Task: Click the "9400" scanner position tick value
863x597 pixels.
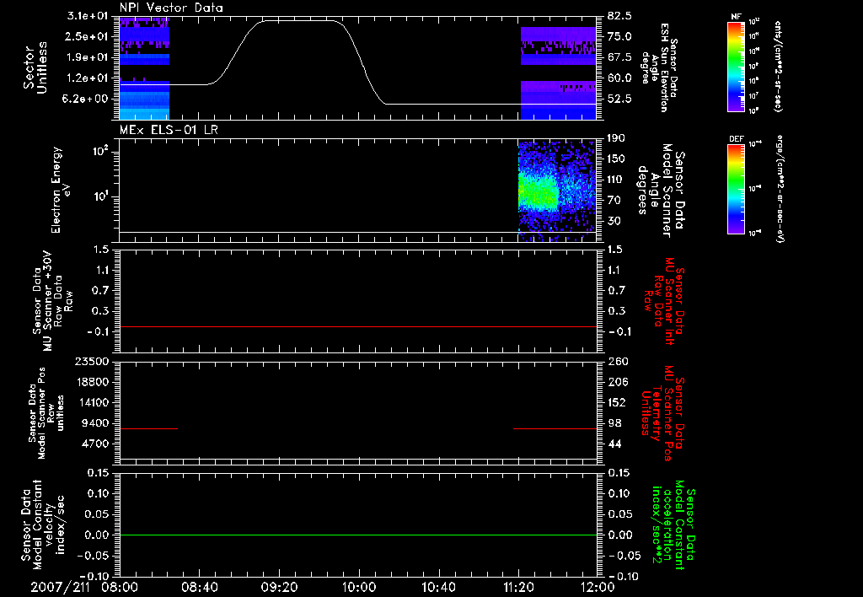Action: (96, 423)
